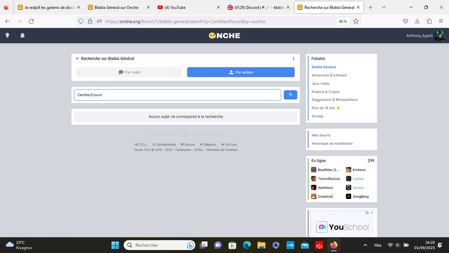The height and width of the screenshot is (253, 449).
Task: Click the 80% zoom level indicator
Action: coord(342,21)
